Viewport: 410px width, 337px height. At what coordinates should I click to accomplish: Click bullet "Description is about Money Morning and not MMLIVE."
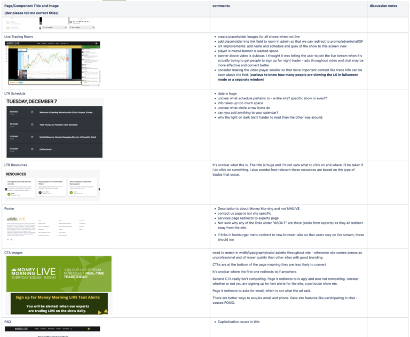click(x=259, y=208)
